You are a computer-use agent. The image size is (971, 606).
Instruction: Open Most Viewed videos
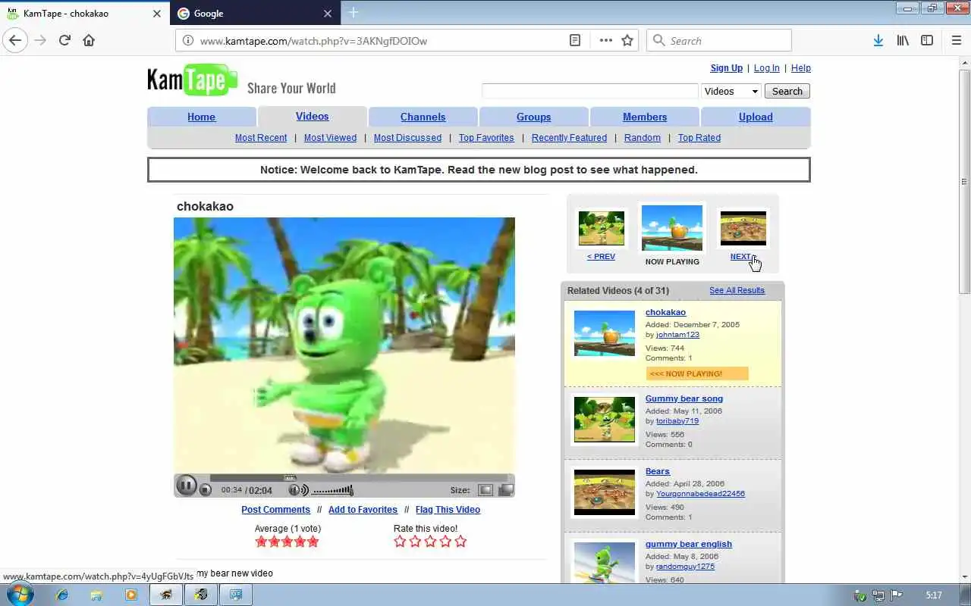click(x=330, y=138)
